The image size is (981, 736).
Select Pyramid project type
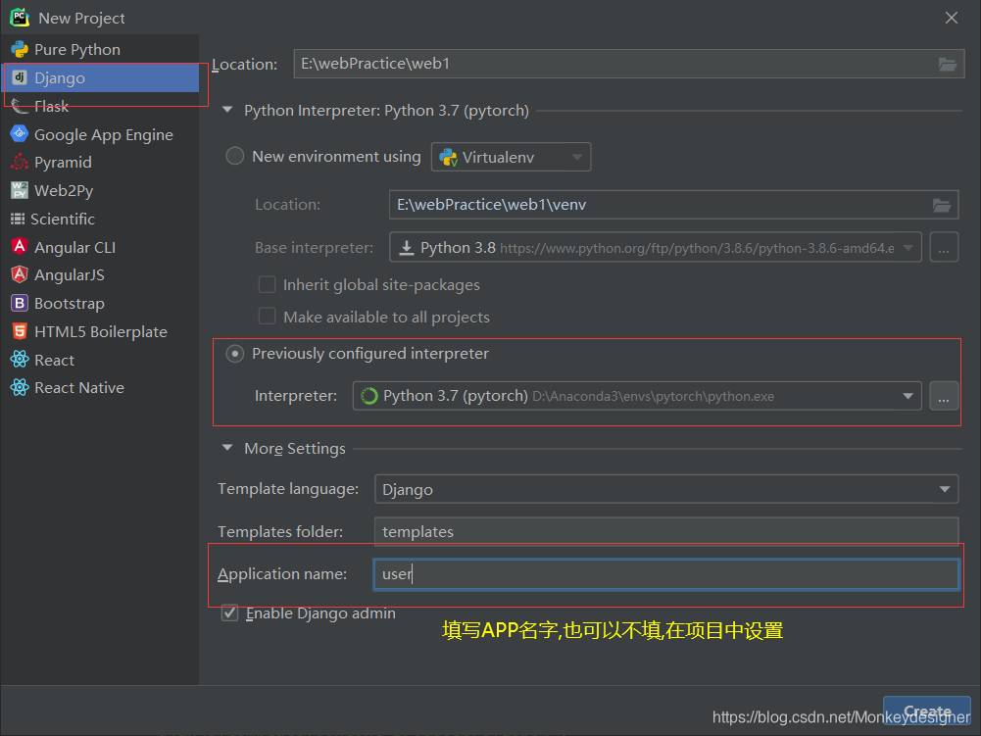(100, 162)
